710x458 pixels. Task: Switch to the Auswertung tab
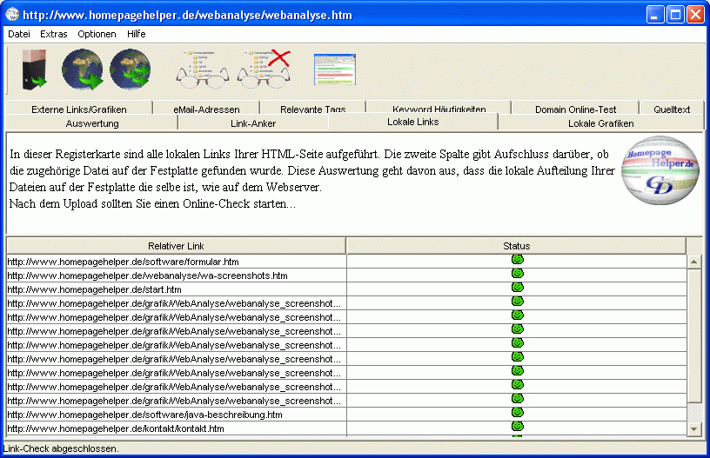point(92,123)
